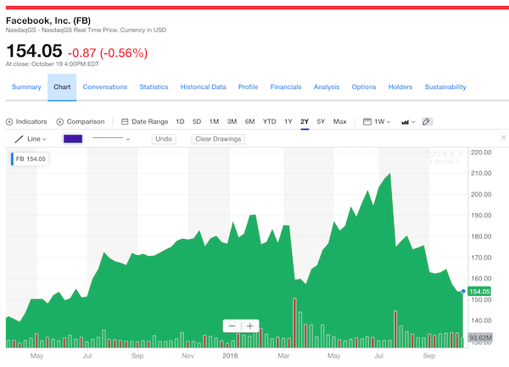Zoom in with the plus button
The image size is (509, 367).
[x=250, y=325]
